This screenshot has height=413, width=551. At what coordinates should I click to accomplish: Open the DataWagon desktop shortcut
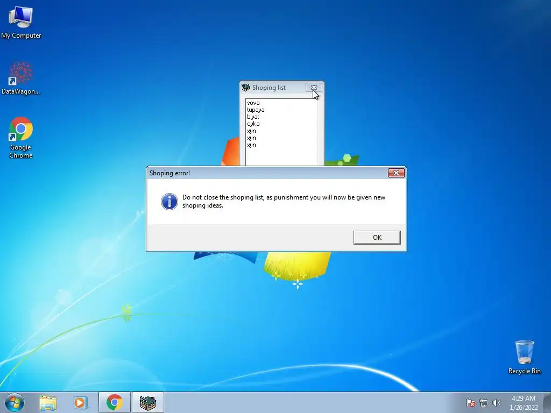[x=21, y=79]
